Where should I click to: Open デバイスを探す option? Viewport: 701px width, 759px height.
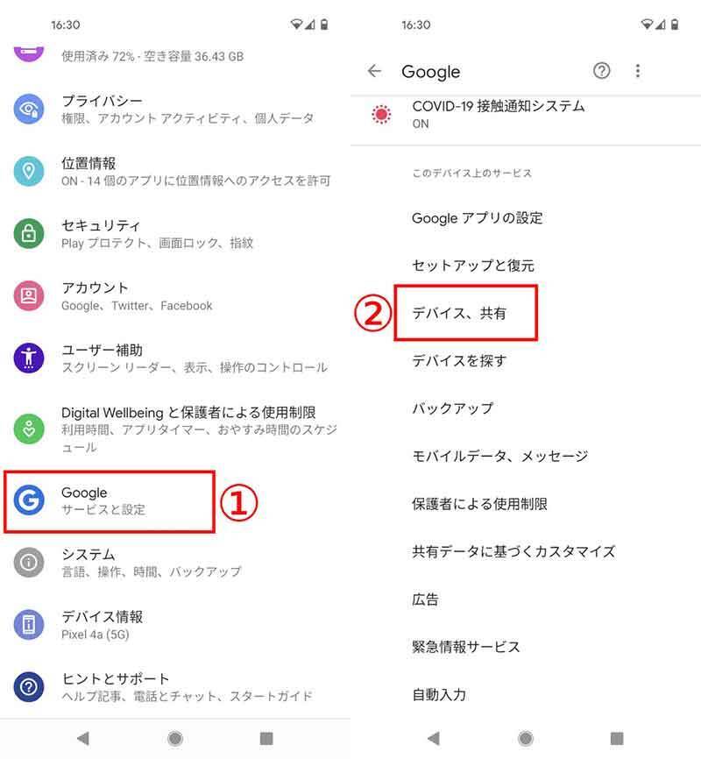459,360
